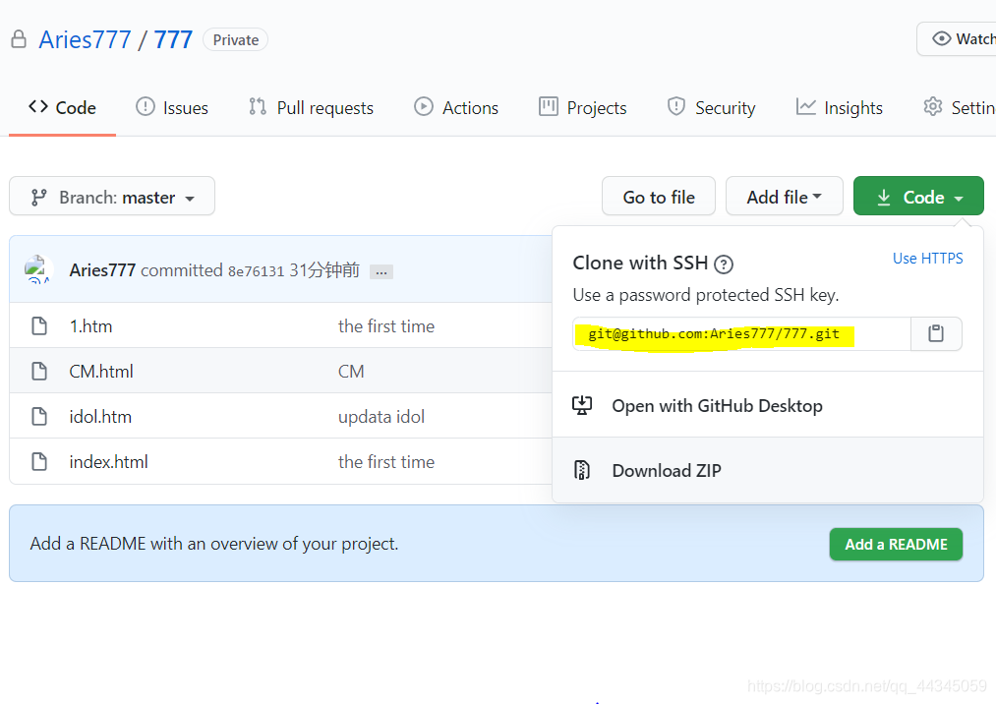Choose Download ZIP

pos(768,471)
